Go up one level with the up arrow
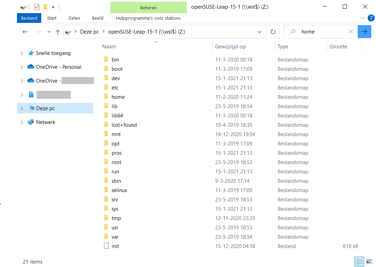The image size is (376, 267). 58,31
